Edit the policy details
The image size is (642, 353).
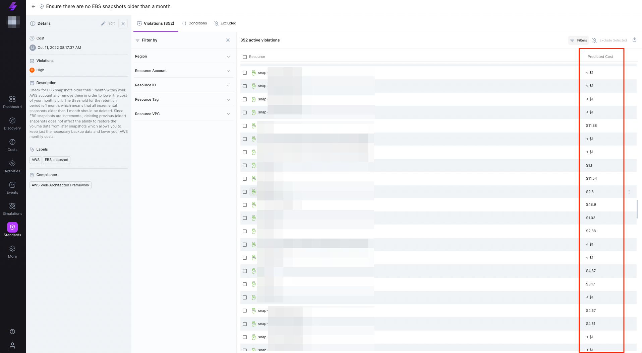[108, 23]
